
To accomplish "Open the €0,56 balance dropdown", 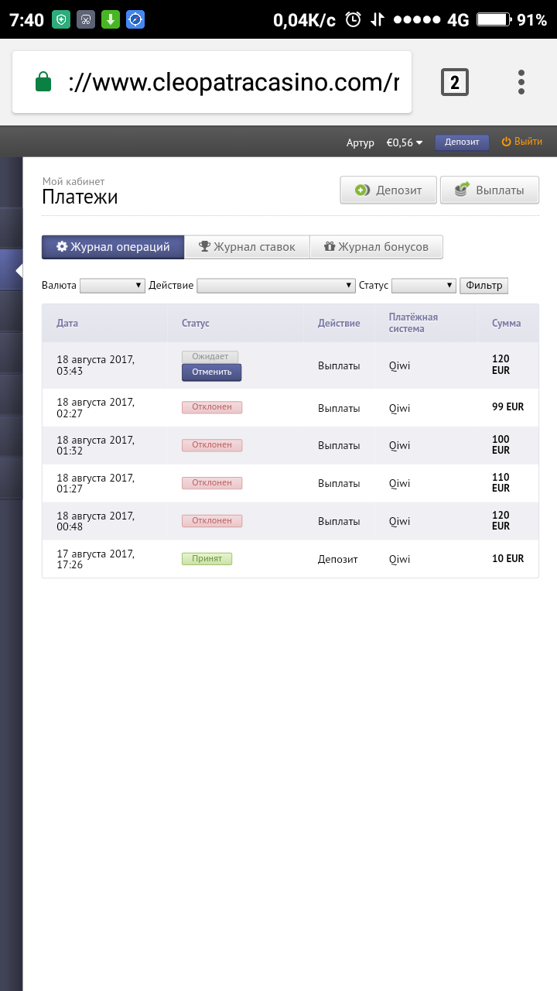I will click(x=405, y=142).
